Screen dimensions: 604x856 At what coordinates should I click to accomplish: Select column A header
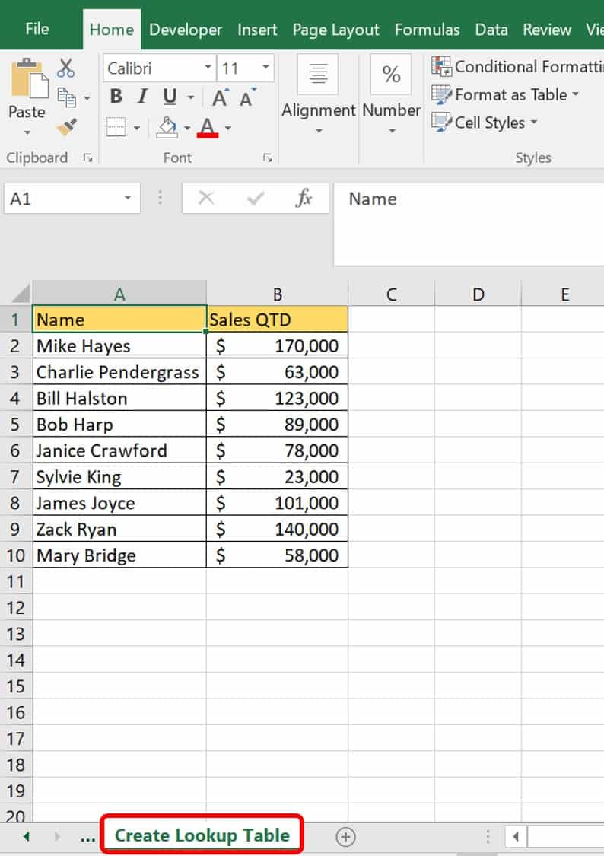119,294
